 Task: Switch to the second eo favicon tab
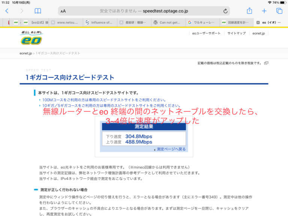[x=26, y=22]
